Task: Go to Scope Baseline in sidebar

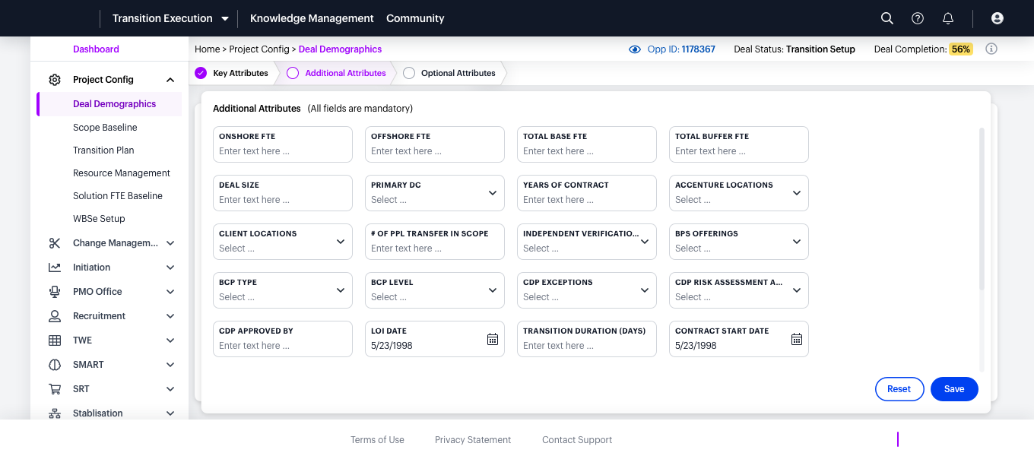Action: (105, 128)
